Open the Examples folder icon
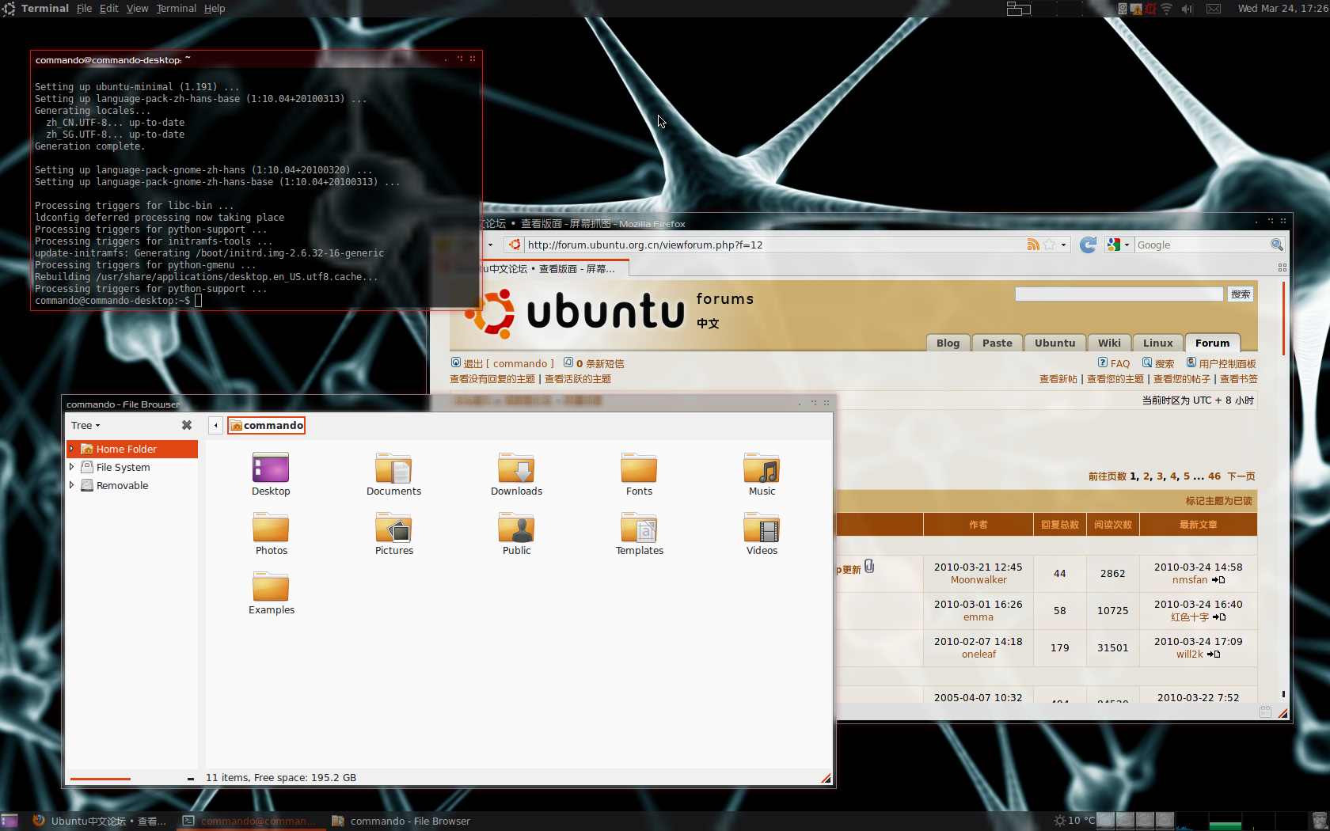Screen dimensions: 1330x831 271,587
